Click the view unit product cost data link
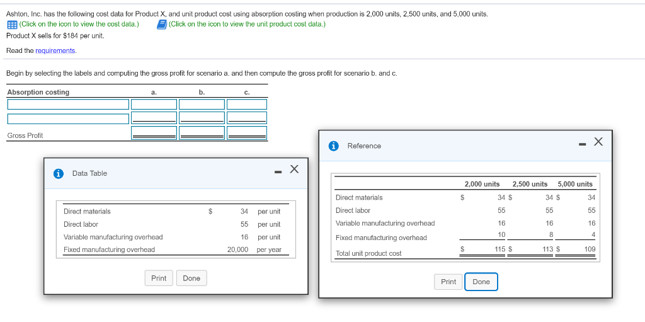 point(247,24)
